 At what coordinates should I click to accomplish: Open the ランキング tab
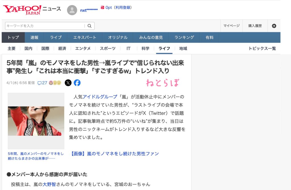184,37
